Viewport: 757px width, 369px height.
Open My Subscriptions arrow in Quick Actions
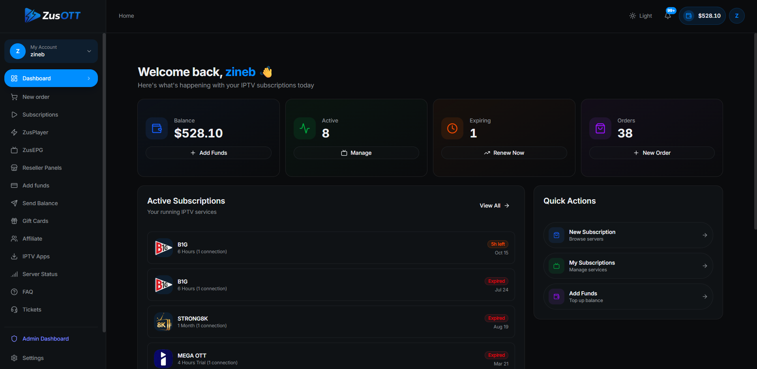click(705, 266)
